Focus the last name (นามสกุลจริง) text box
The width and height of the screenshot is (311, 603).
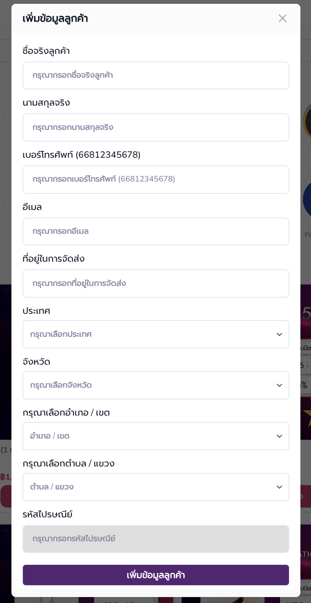pos(156,127)
